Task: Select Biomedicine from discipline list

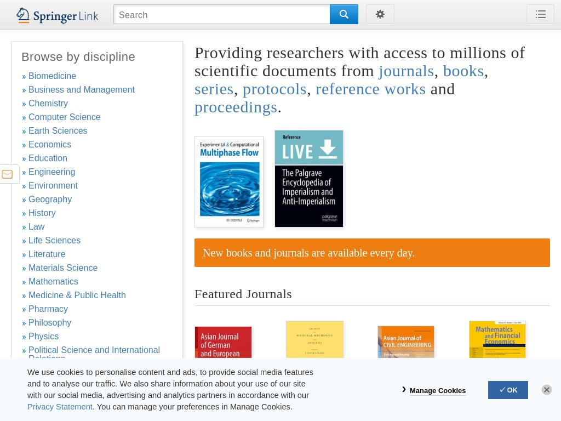Action: (x=52, y=76)
